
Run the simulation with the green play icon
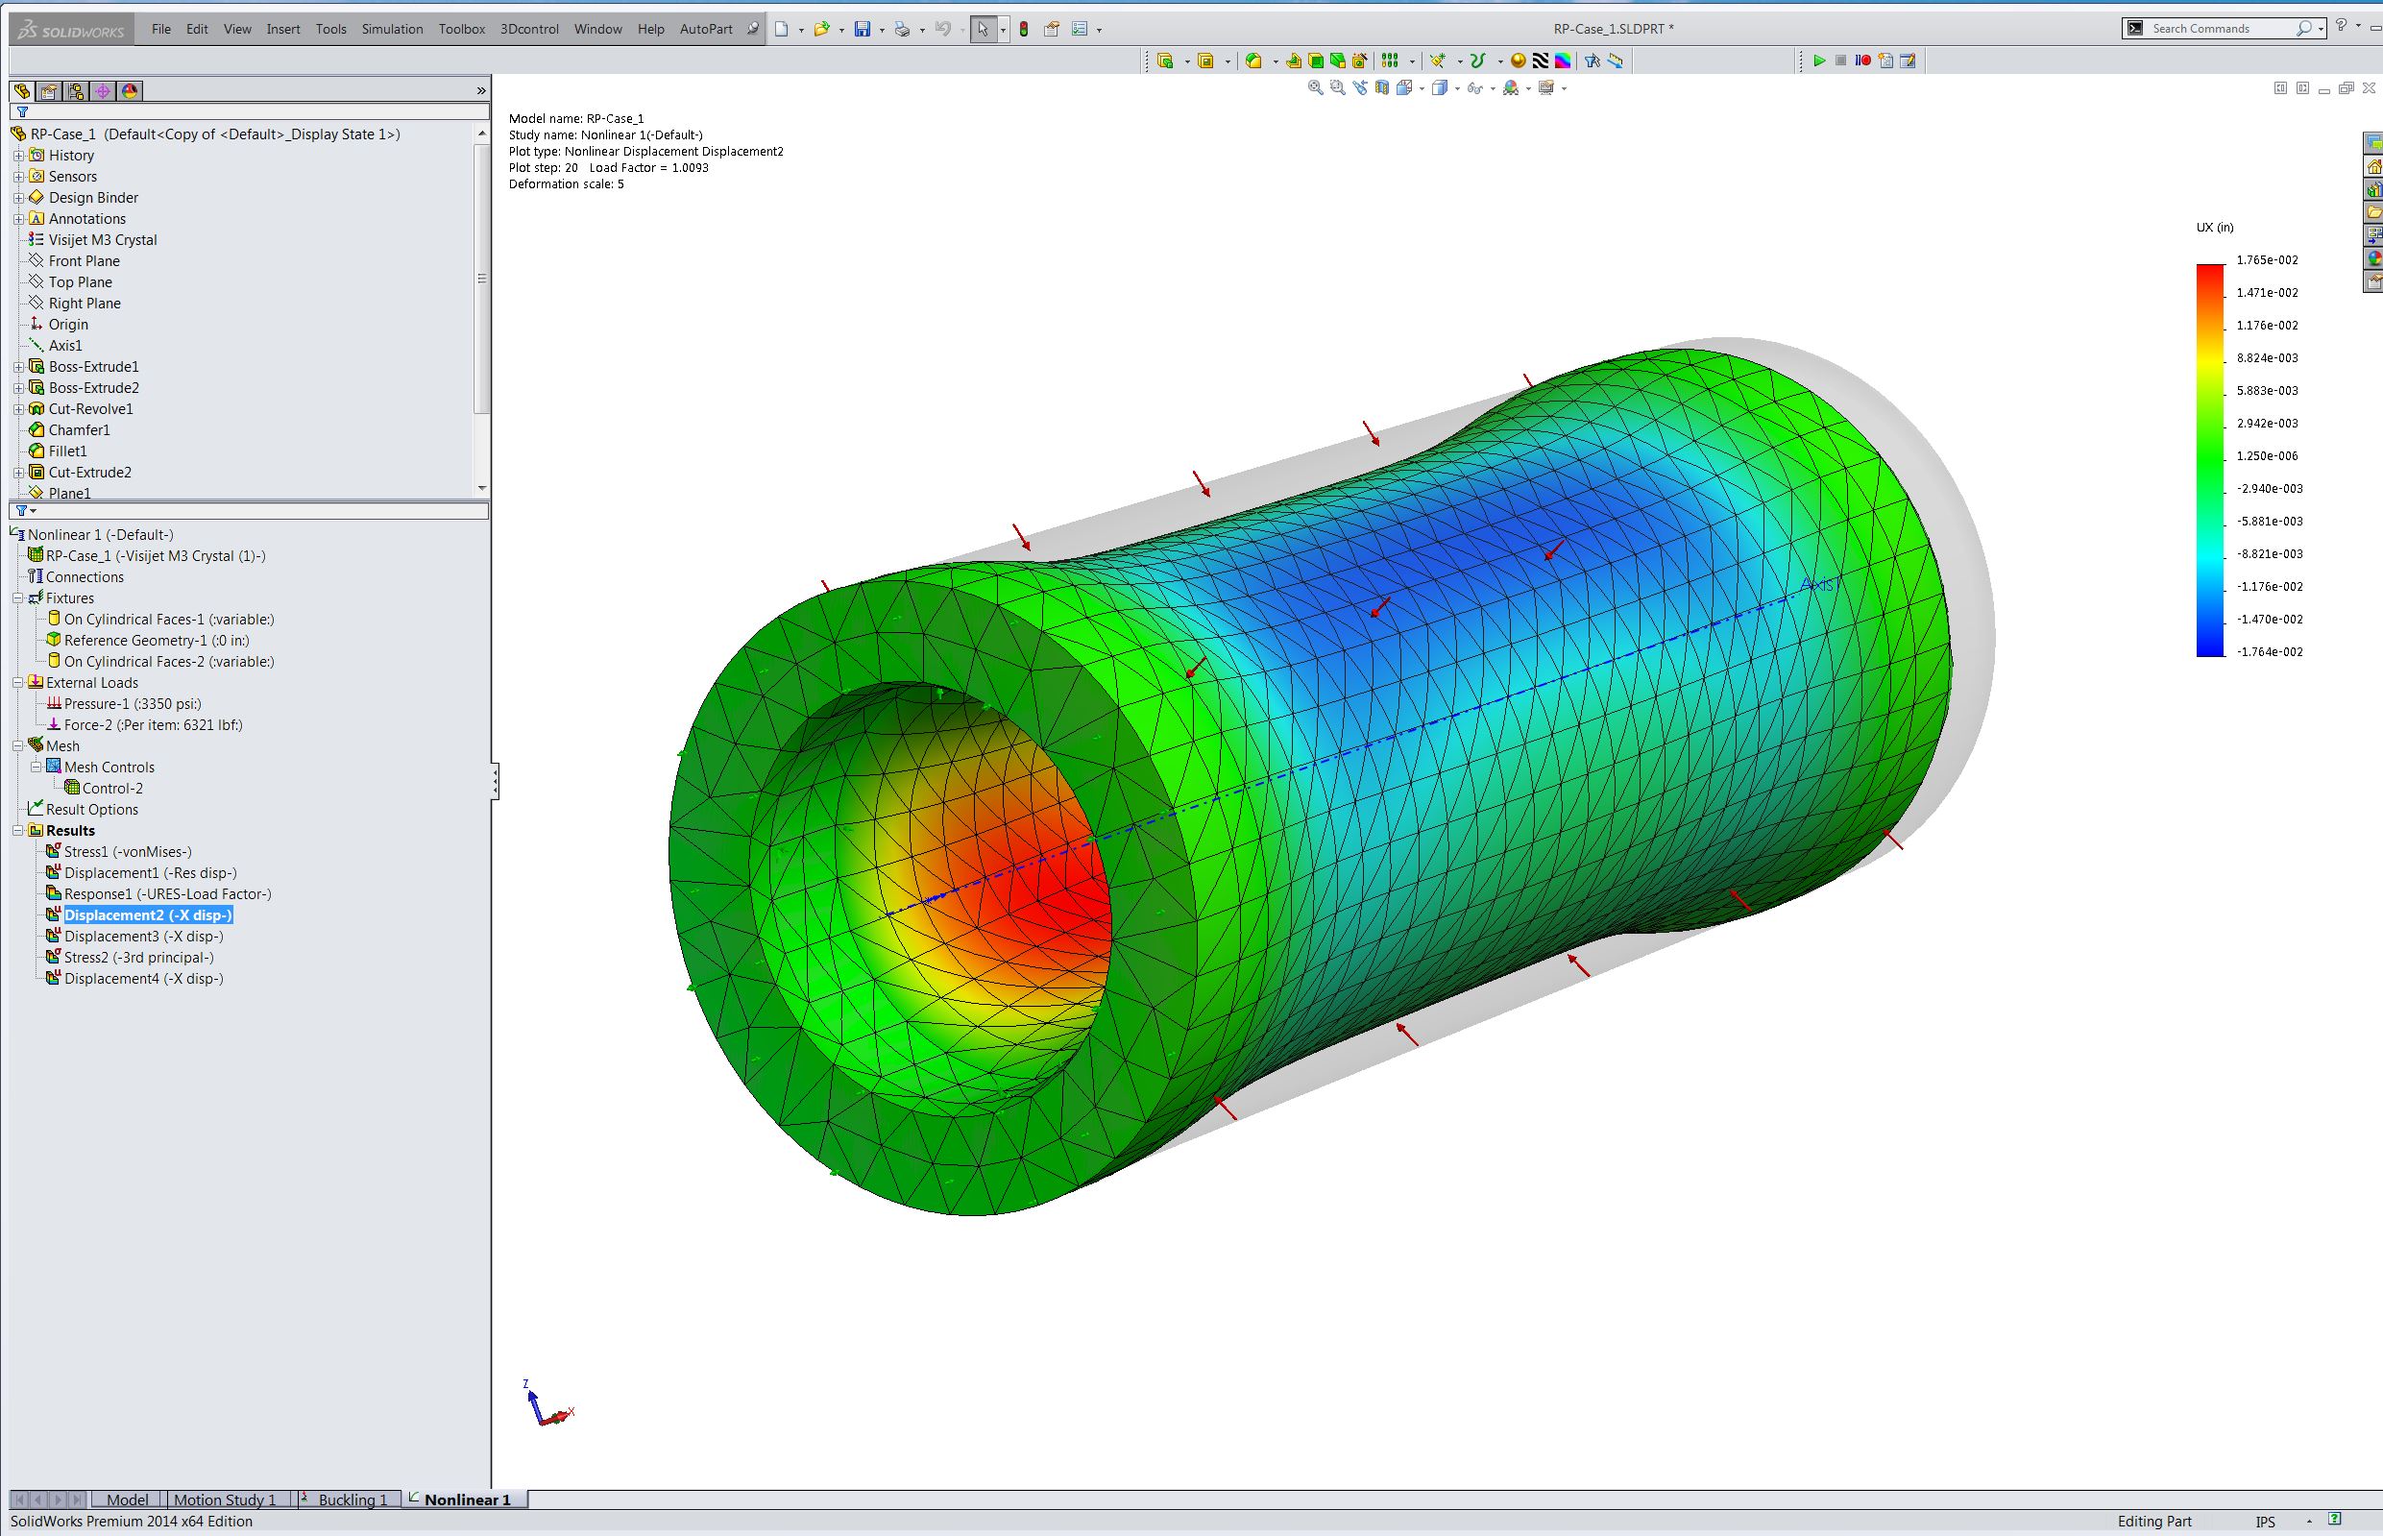pyautogui.click(x=1819, y=61)
